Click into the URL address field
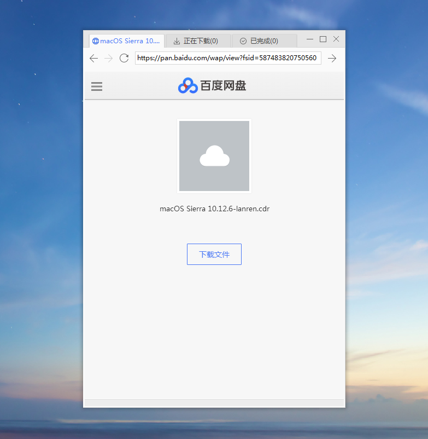Viewport: 428px width, 439px height. coord(228,58)
